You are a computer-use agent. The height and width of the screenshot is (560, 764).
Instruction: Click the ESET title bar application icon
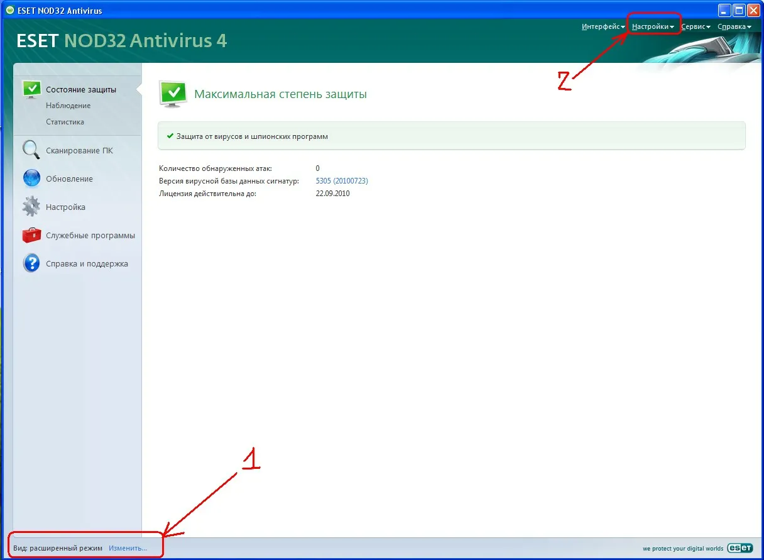click(9, 11)
